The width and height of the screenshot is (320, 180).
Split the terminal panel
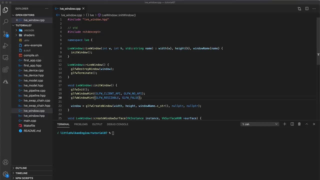pyautogui.click(x=292, y=124)
